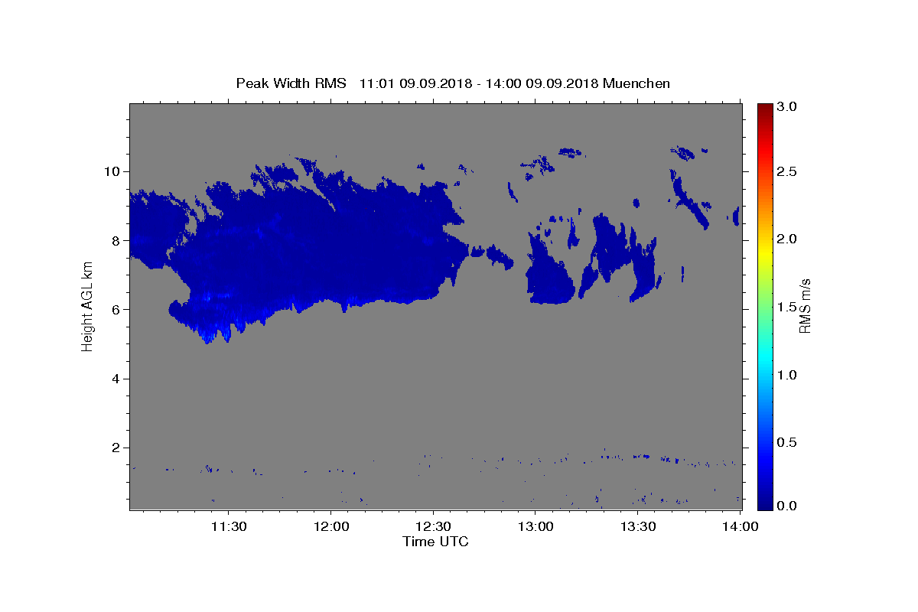Image resolution: width=918 pixels, height=612 pixels.
Task: Click the isolated cloud patch just after 13:00
Action: [x=549, y=268]
